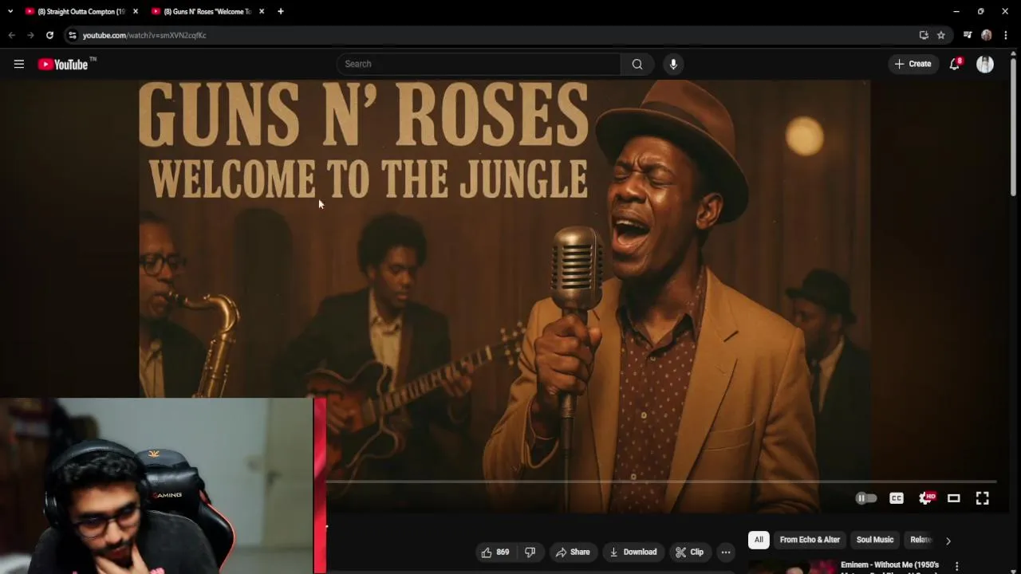Open options for Eminem Without Me video

[956, 566]
